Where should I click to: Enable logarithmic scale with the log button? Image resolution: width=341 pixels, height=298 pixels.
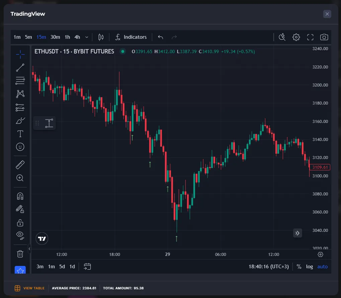tap(309, 266)
